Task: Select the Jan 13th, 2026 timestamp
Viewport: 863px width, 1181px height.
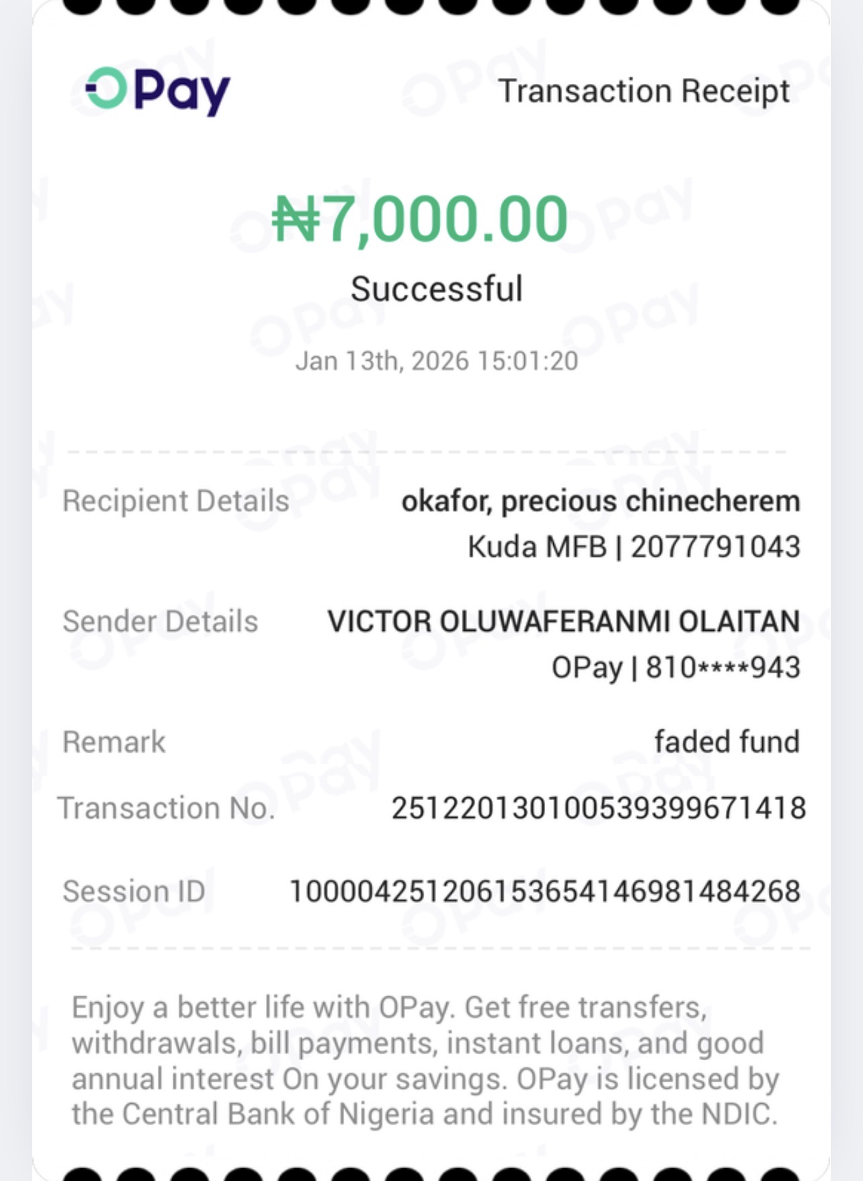Action: [x=436, y=361]
